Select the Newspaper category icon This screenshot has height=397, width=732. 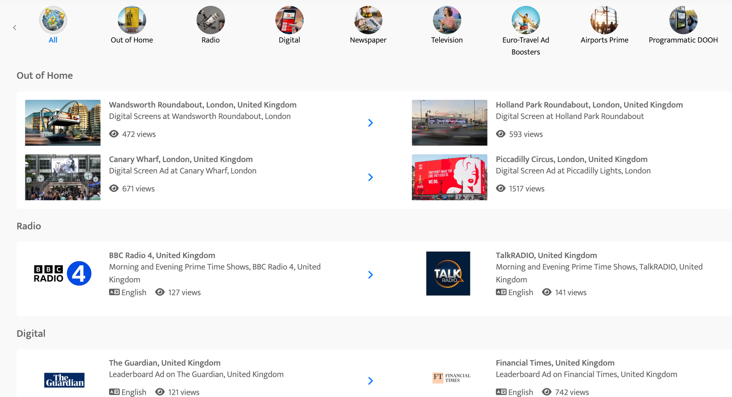click(368, 20)
